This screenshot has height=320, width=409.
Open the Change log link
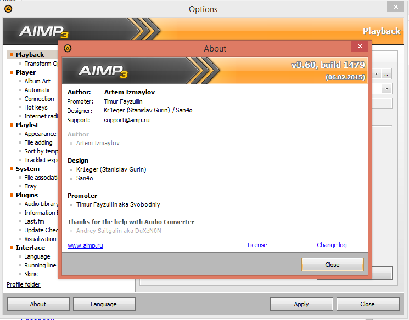[332, 245]
